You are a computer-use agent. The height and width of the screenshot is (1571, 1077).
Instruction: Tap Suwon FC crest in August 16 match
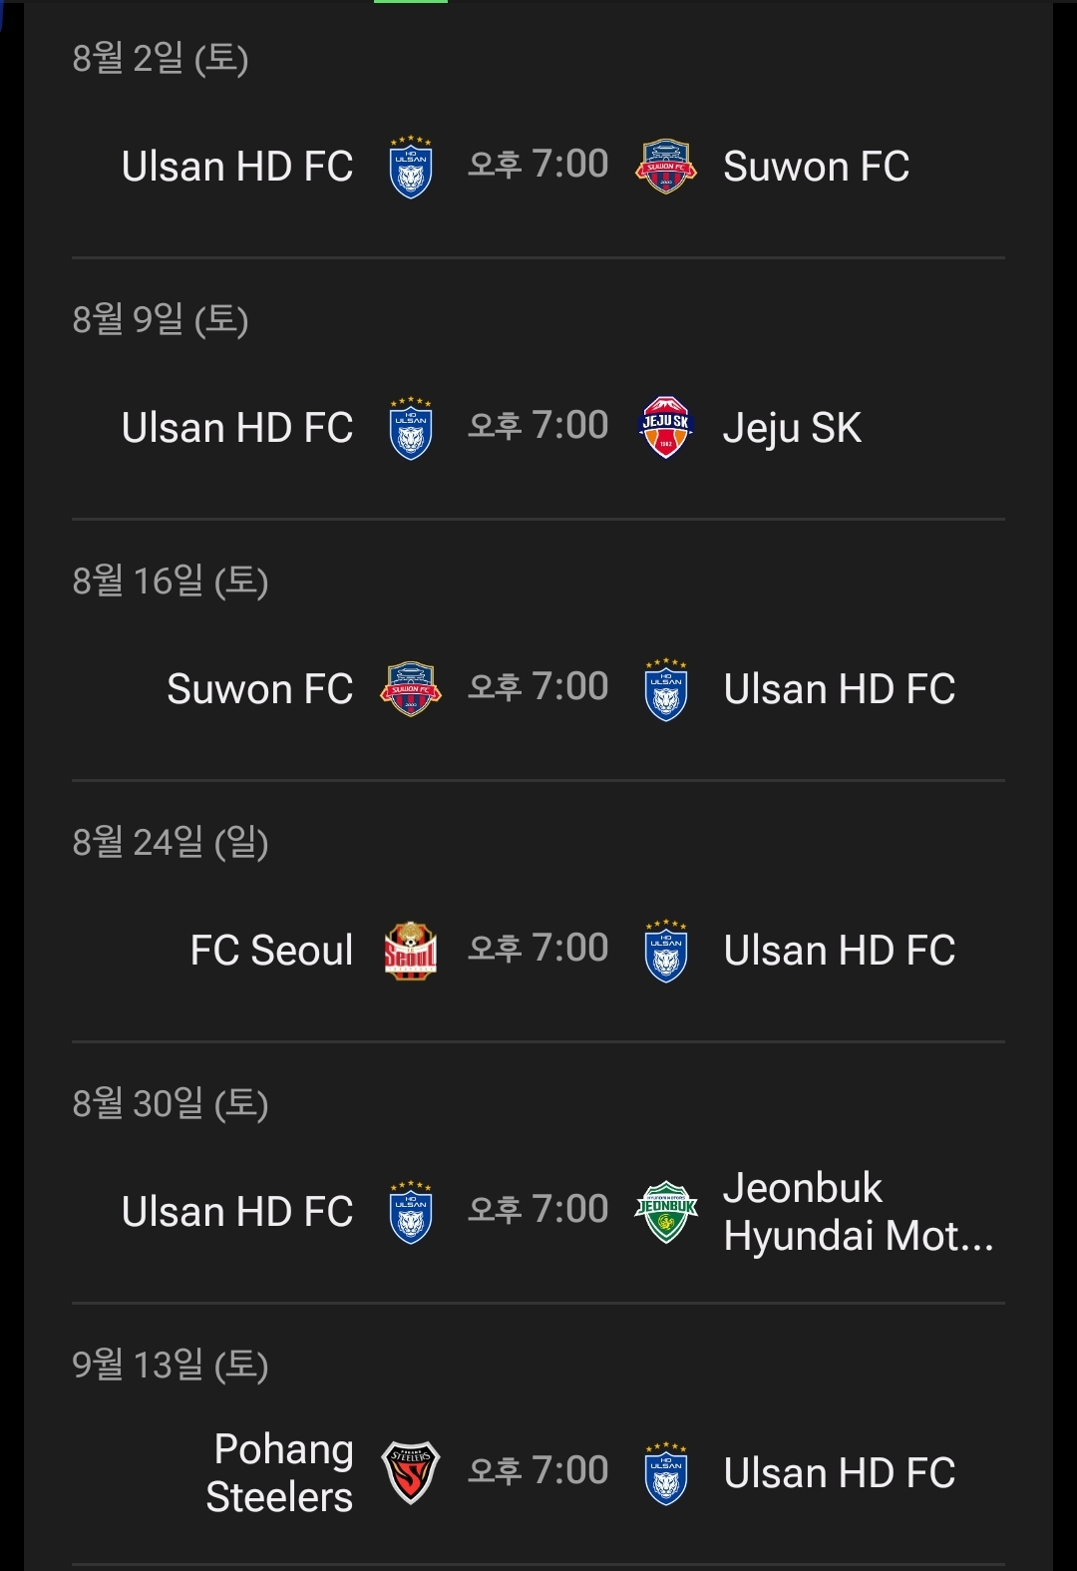(x=411, y=689)
